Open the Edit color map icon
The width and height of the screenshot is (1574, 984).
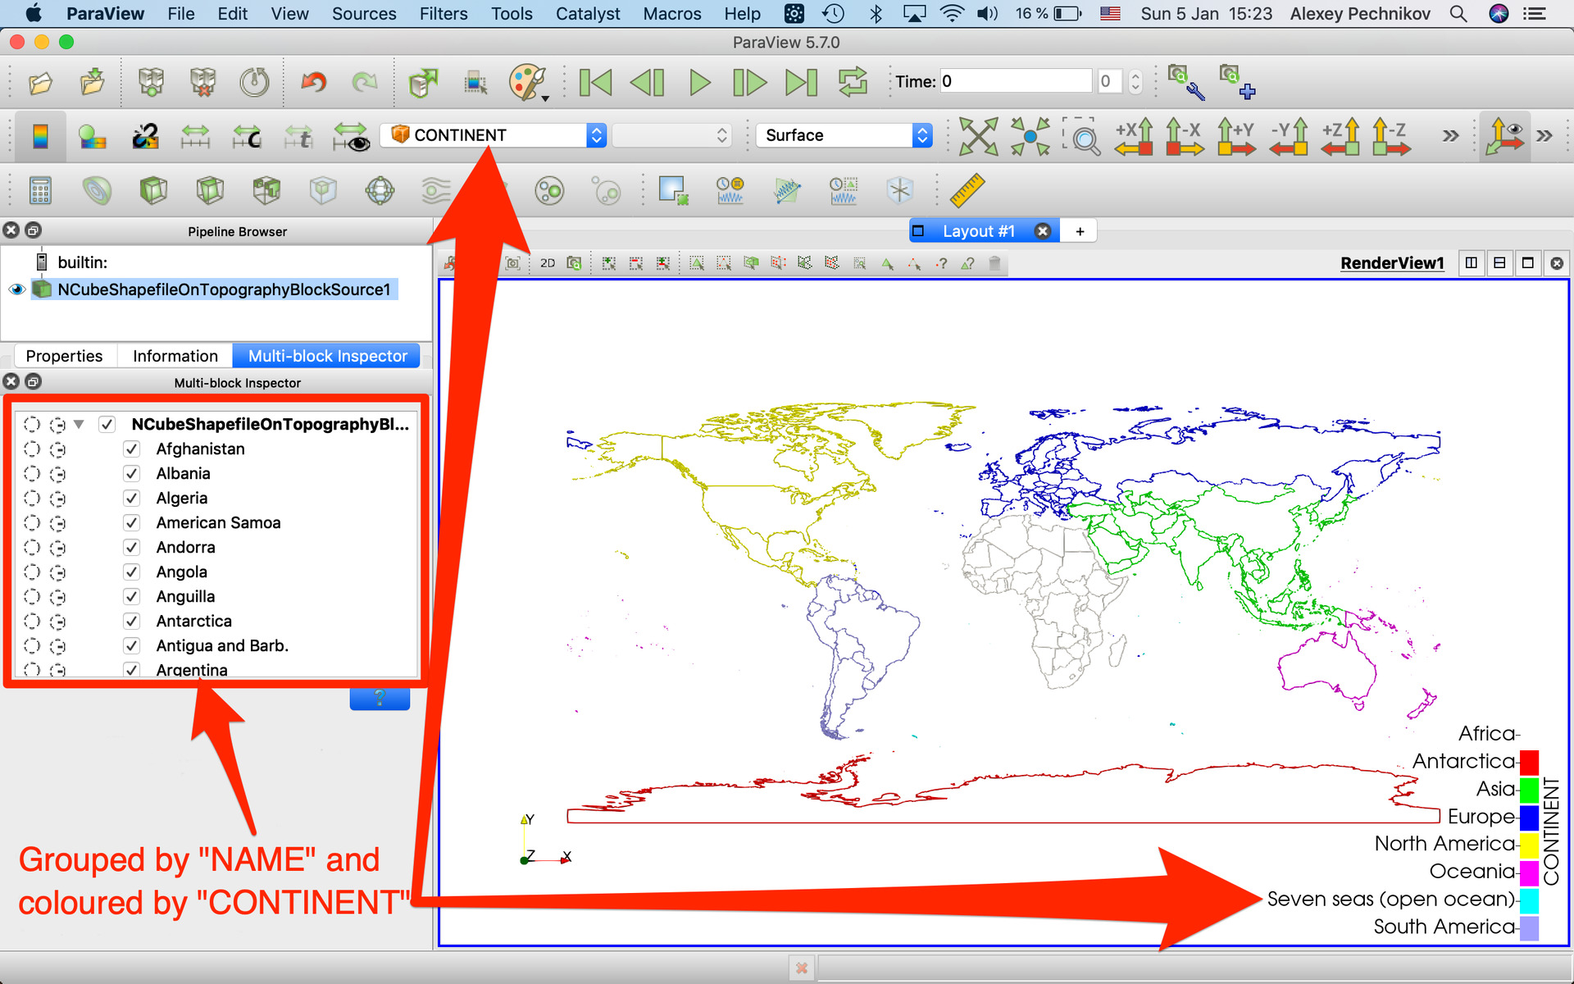point(93,136)
